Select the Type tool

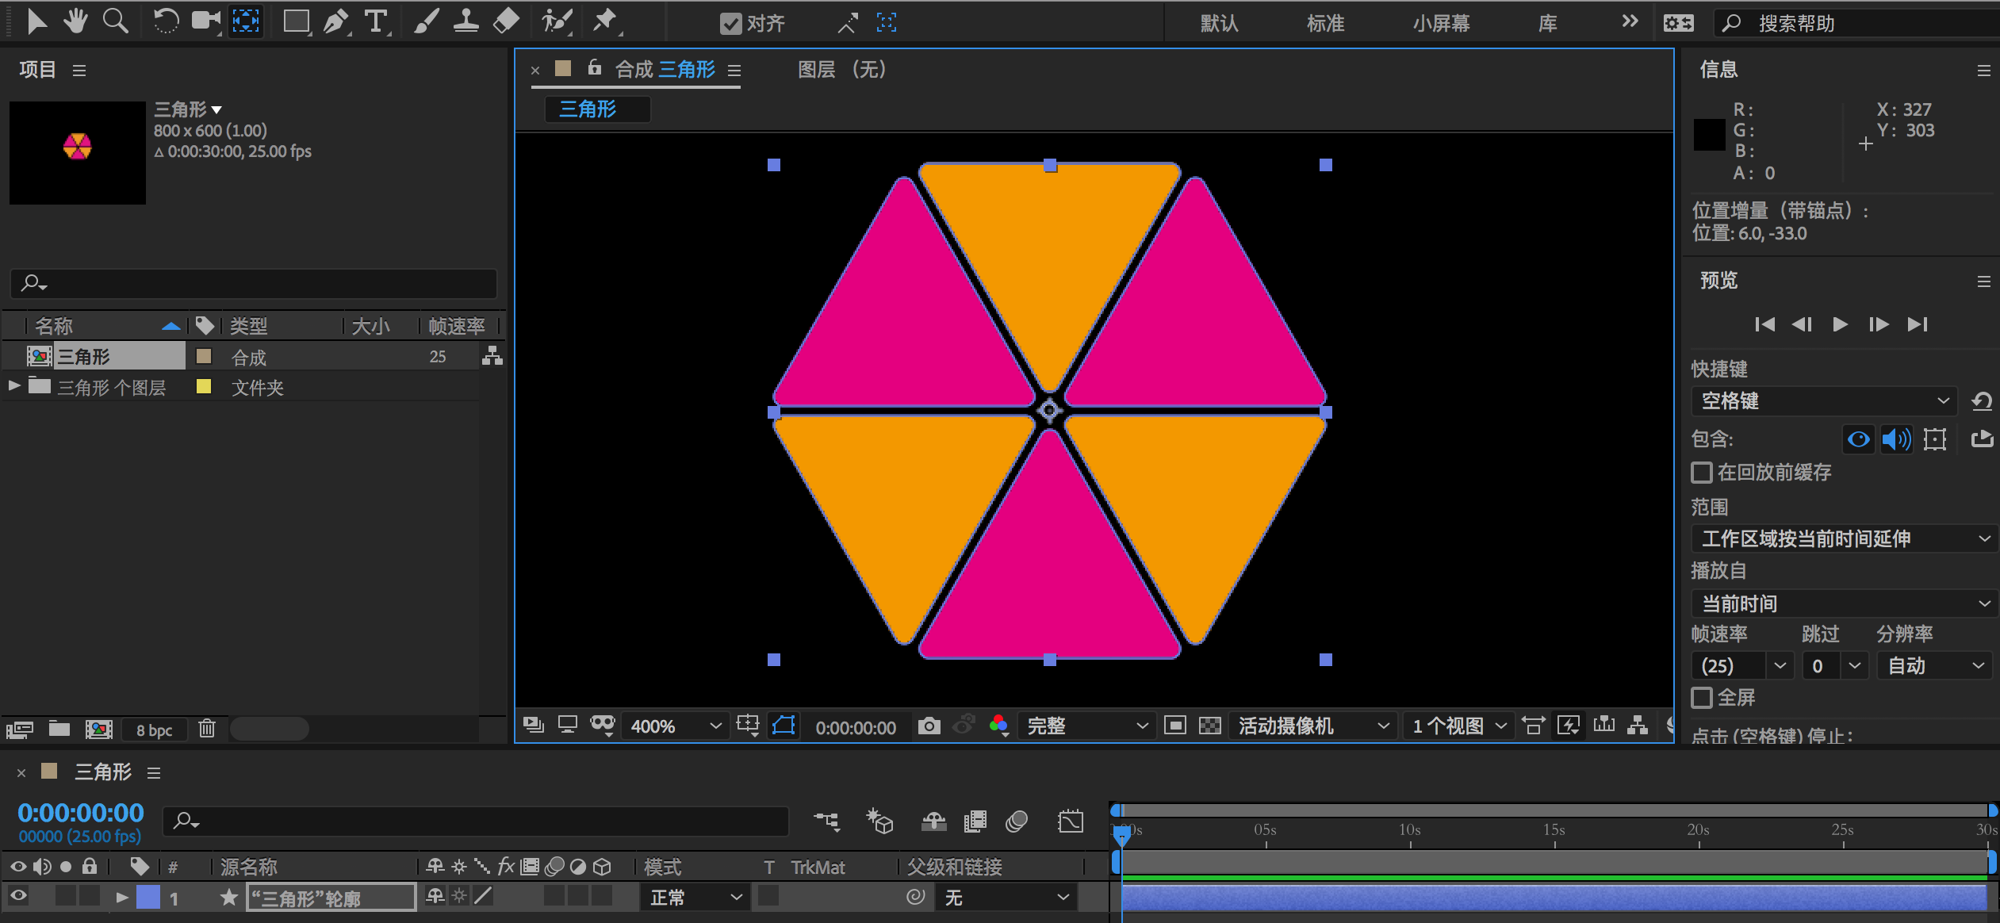click(376, 21)
